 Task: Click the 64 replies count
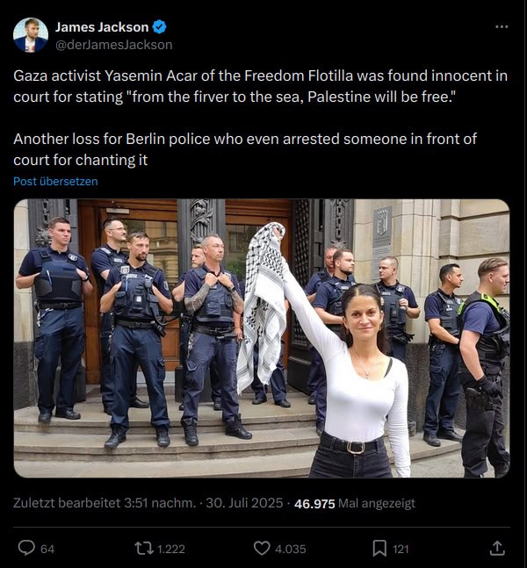[47, 550]
